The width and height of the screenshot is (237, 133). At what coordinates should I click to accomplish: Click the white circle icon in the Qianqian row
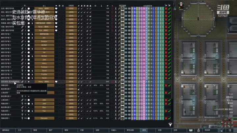29,118
